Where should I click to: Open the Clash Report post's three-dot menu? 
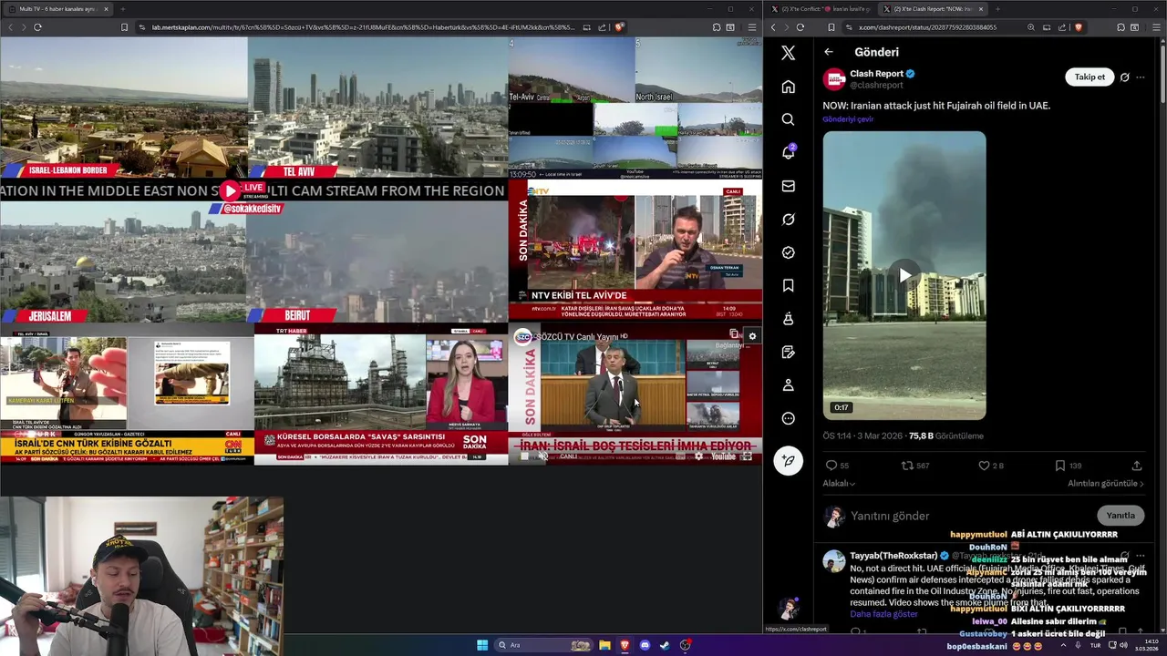tap(1140, 77)
